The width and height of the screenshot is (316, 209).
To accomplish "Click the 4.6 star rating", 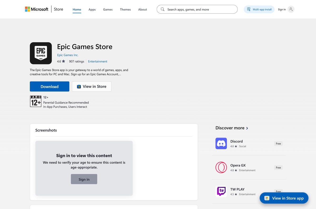I will [x=61, y=61].
